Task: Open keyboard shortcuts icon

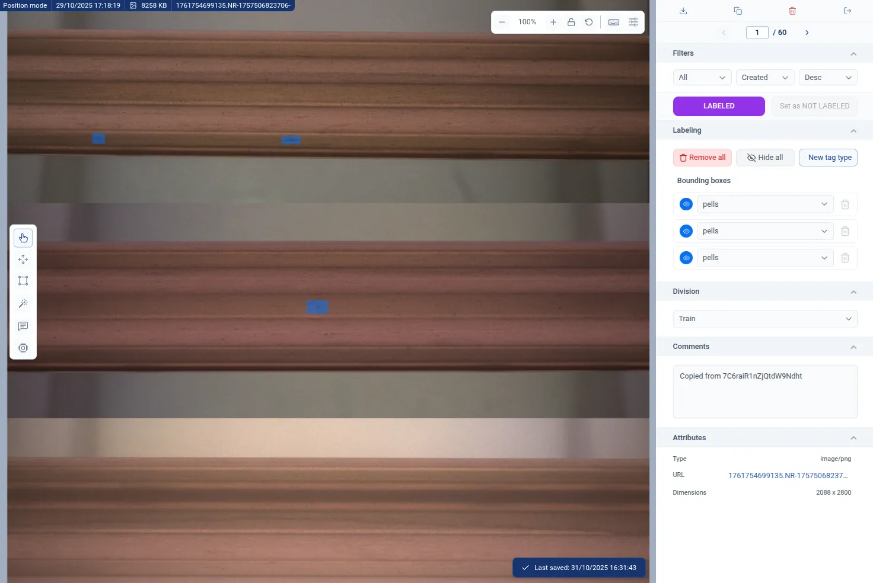Action: tap(614, 22)
